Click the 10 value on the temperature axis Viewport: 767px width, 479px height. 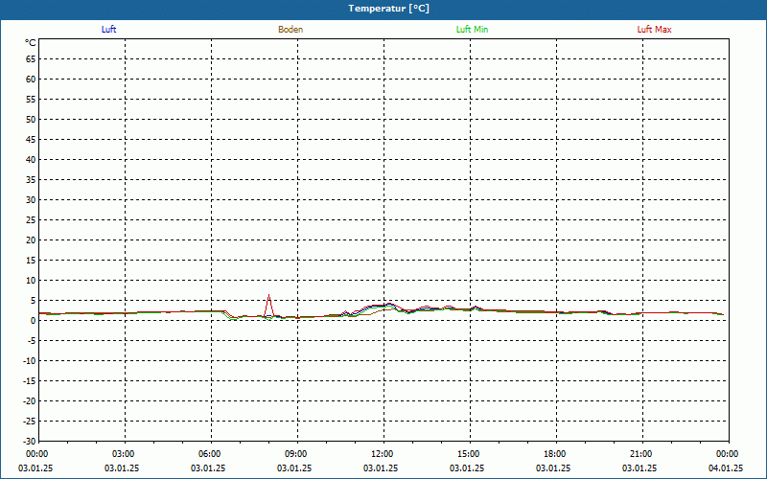point(31,281)
